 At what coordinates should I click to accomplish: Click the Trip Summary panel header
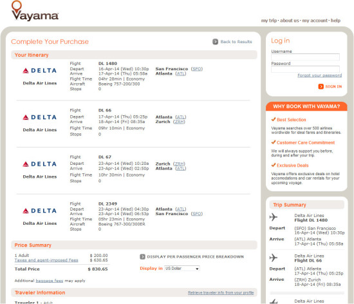click(x=307, y=205)
